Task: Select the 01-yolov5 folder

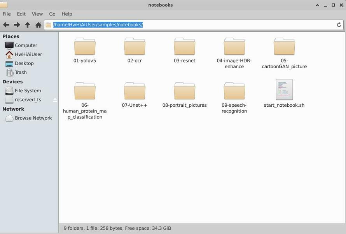Action: (x=85, y=47)
